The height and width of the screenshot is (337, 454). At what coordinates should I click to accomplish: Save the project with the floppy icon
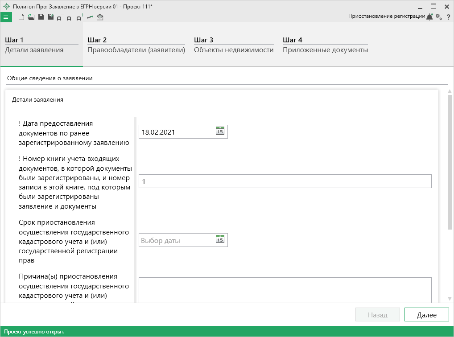(41, 17)
